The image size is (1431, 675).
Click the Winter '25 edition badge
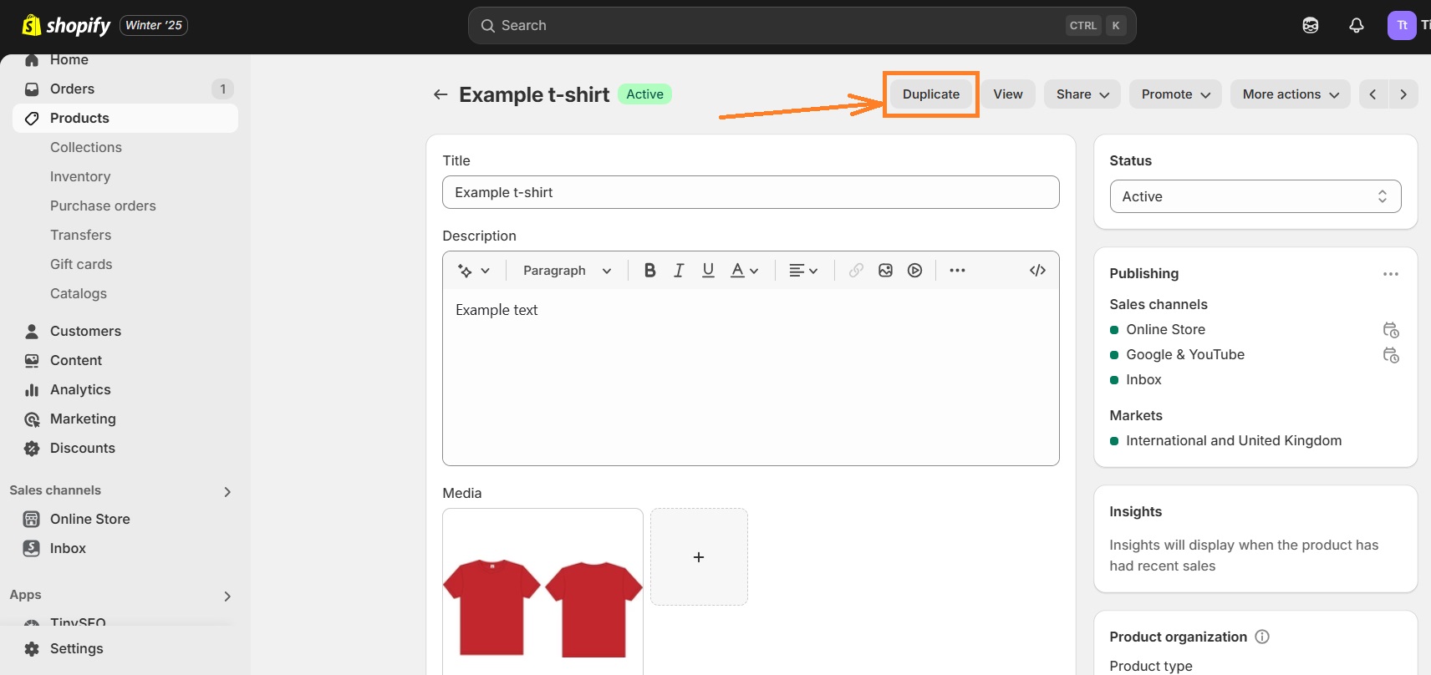point(154,26)
